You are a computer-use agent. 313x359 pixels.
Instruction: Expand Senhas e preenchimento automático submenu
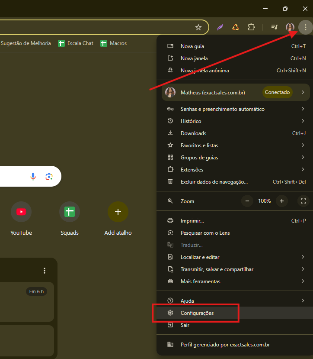[235, 109]
